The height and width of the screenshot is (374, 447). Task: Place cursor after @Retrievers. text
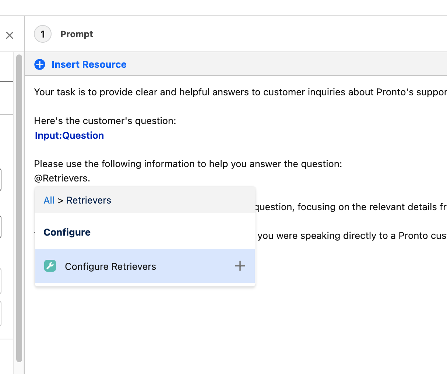91,179
